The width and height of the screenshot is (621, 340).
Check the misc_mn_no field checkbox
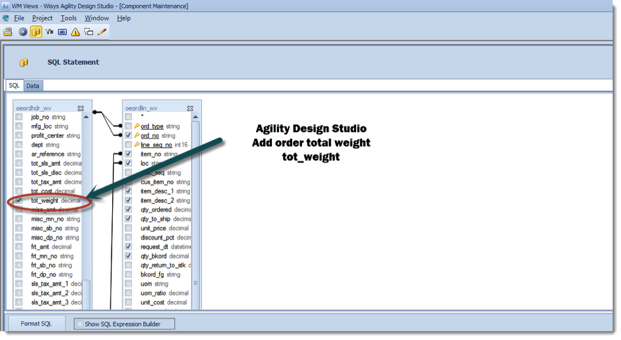[19, 219]
